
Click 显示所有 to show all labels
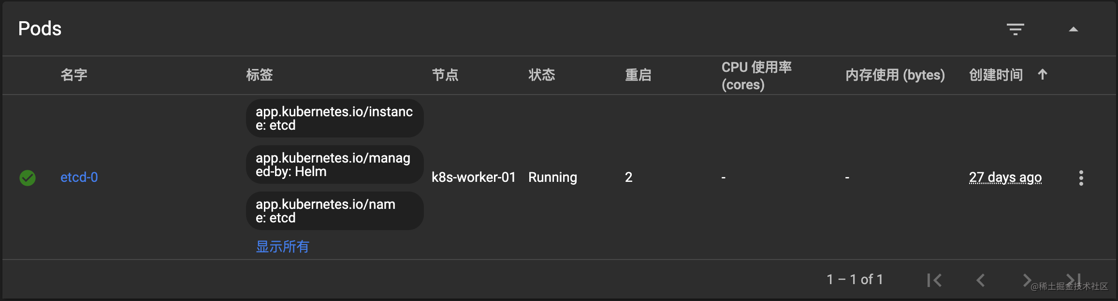pos(282,247)
